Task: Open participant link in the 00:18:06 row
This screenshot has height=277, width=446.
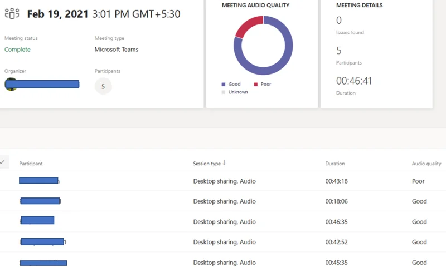Action: click(40, 201)
